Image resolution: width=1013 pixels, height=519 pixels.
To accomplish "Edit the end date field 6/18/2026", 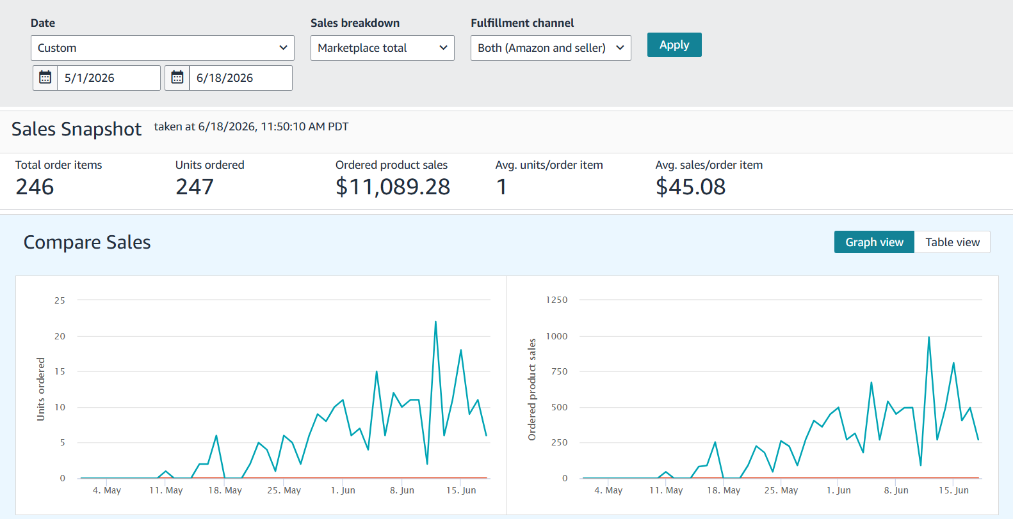I will 241,78.
